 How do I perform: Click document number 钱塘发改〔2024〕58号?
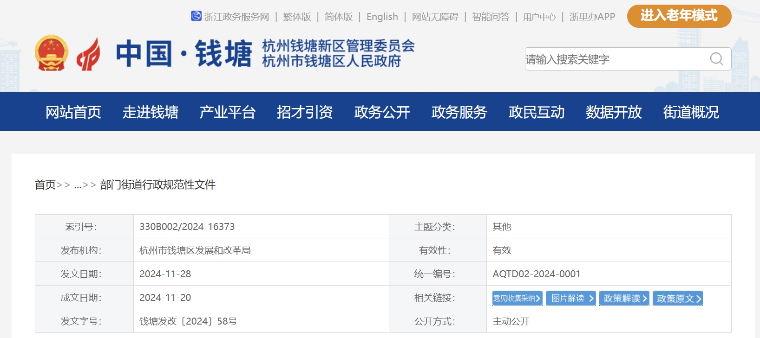click(x=188, y=321)
